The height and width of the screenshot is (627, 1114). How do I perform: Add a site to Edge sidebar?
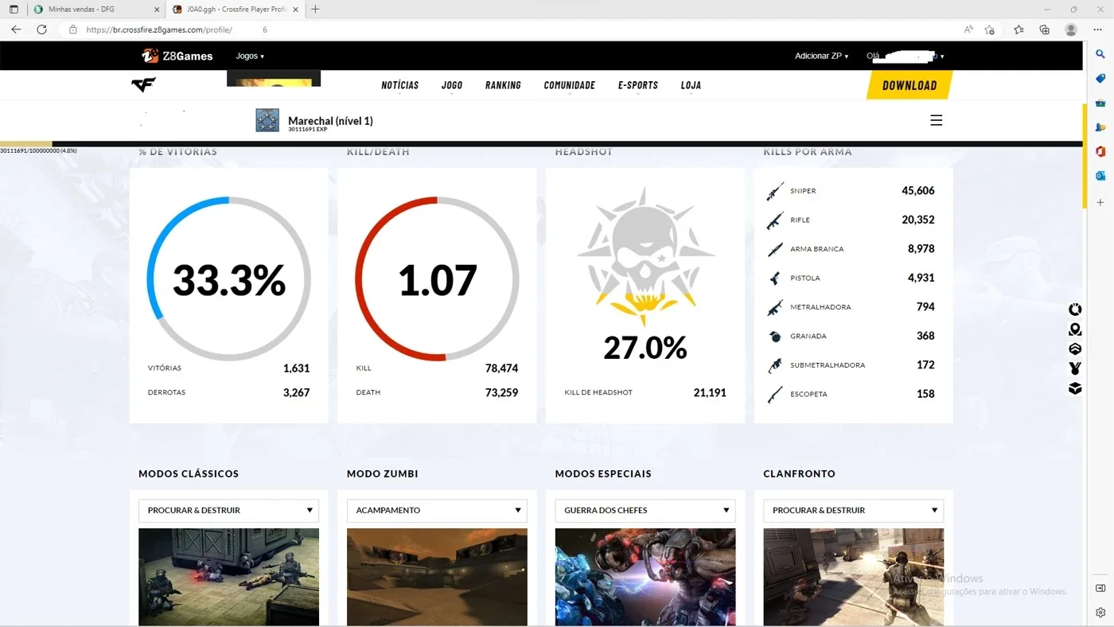pos(1100,203)
